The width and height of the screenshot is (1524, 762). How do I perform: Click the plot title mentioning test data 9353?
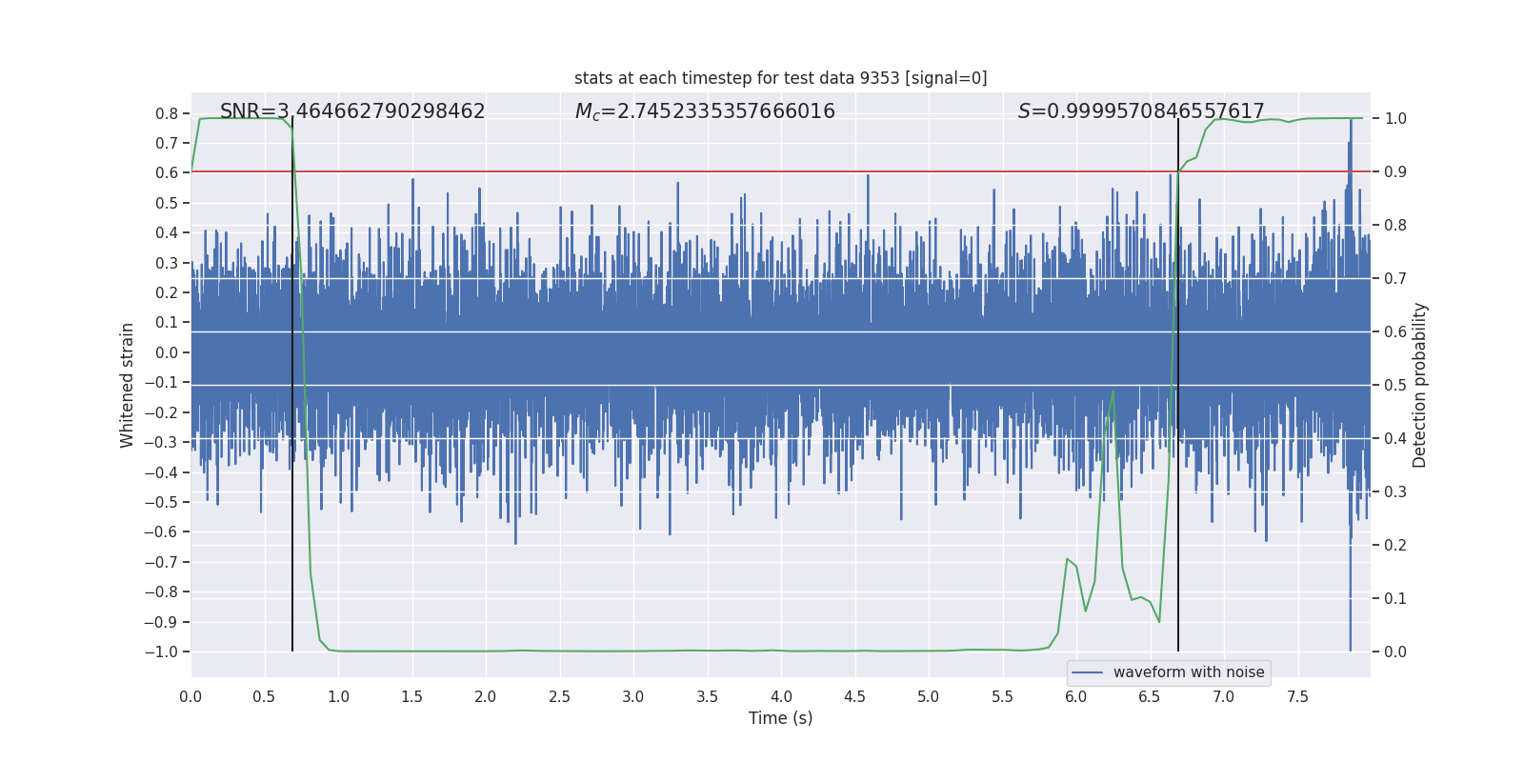tap(781, 78)
